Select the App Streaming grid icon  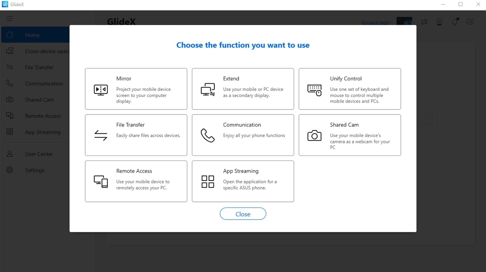click(208, 182)
